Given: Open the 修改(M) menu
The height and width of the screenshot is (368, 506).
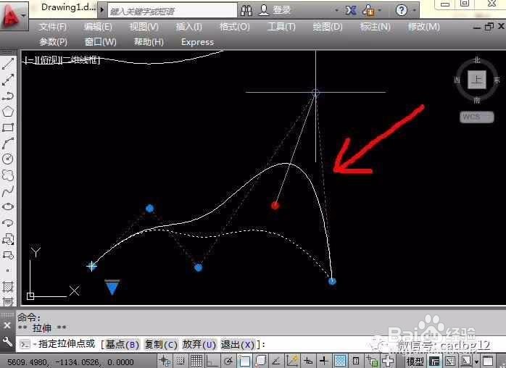Looking at the screenshot, I should [x=423, y=27].
